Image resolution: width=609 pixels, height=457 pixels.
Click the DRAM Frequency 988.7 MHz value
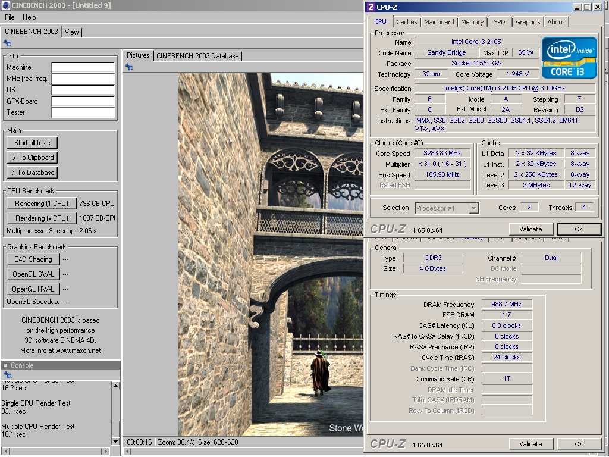click(507, 304)
